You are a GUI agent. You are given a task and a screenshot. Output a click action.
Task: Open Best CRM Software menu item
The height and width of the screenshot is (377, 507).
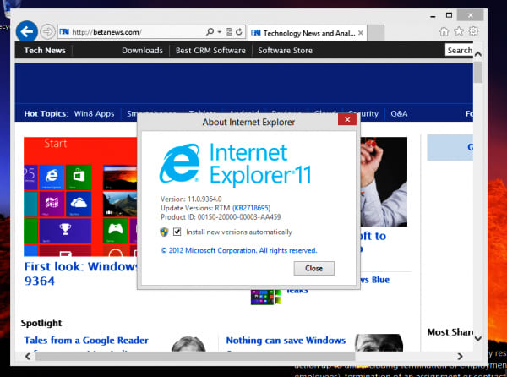pyautogui.click(x=210, y=51)
